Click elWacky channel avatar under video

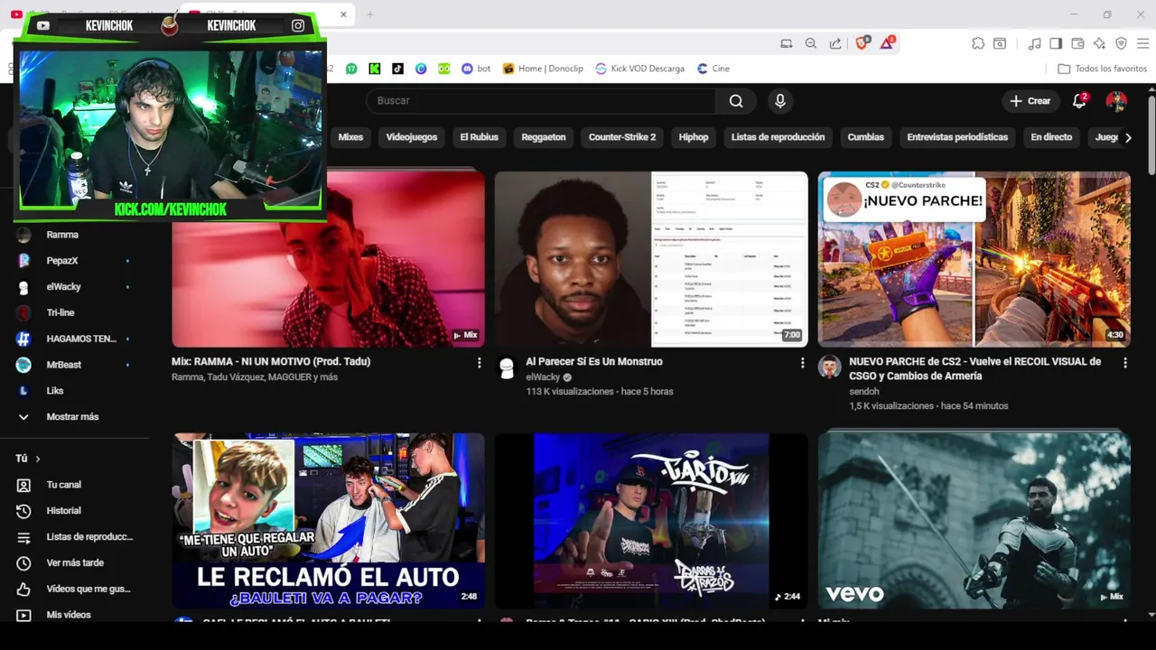(507, 367)
